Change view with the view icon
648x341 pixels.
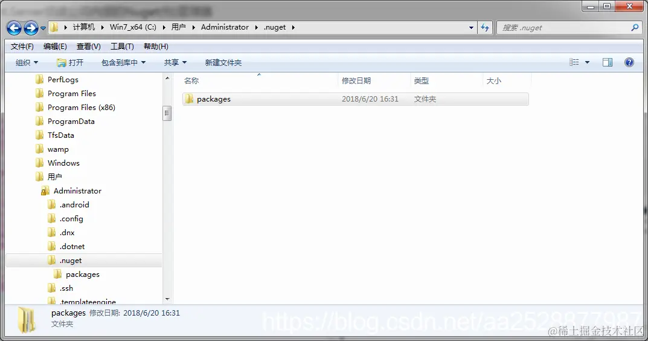[x=574, y=62]
